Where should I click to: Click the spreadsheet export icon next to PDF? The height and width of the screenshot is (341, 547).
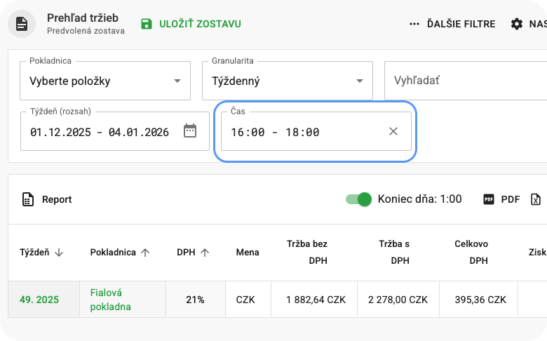(536, 199)
